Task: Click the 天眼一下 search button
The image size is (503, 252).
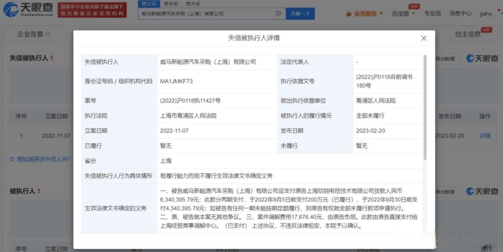Action: [300, 13]
